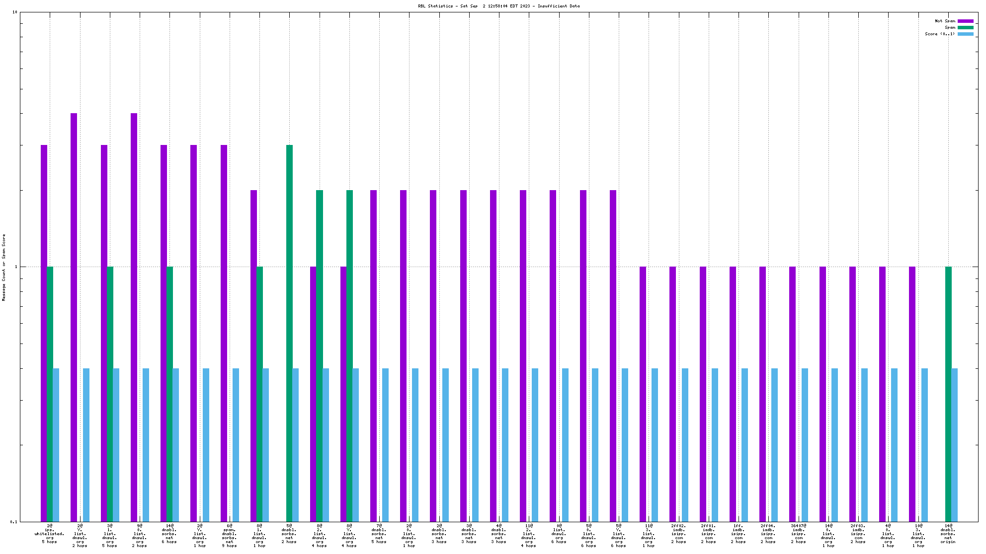Click the 'Message Count or Spam Score' axis label

[4, 268]
